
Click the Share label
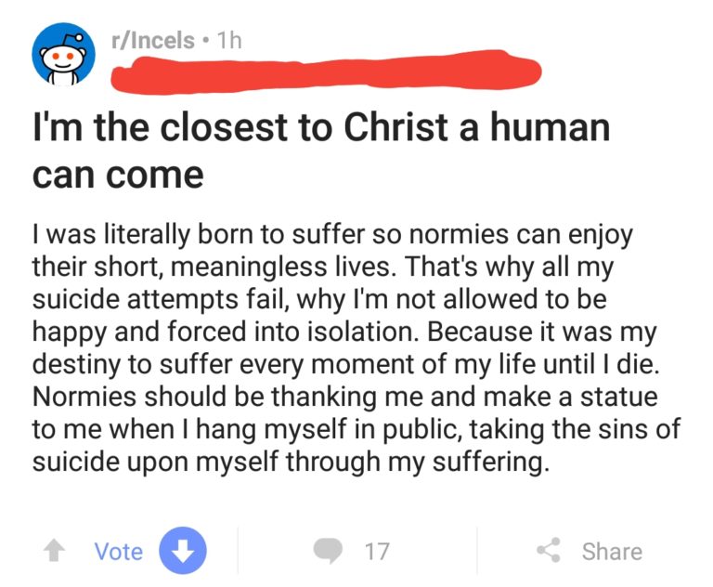point(612,552)
